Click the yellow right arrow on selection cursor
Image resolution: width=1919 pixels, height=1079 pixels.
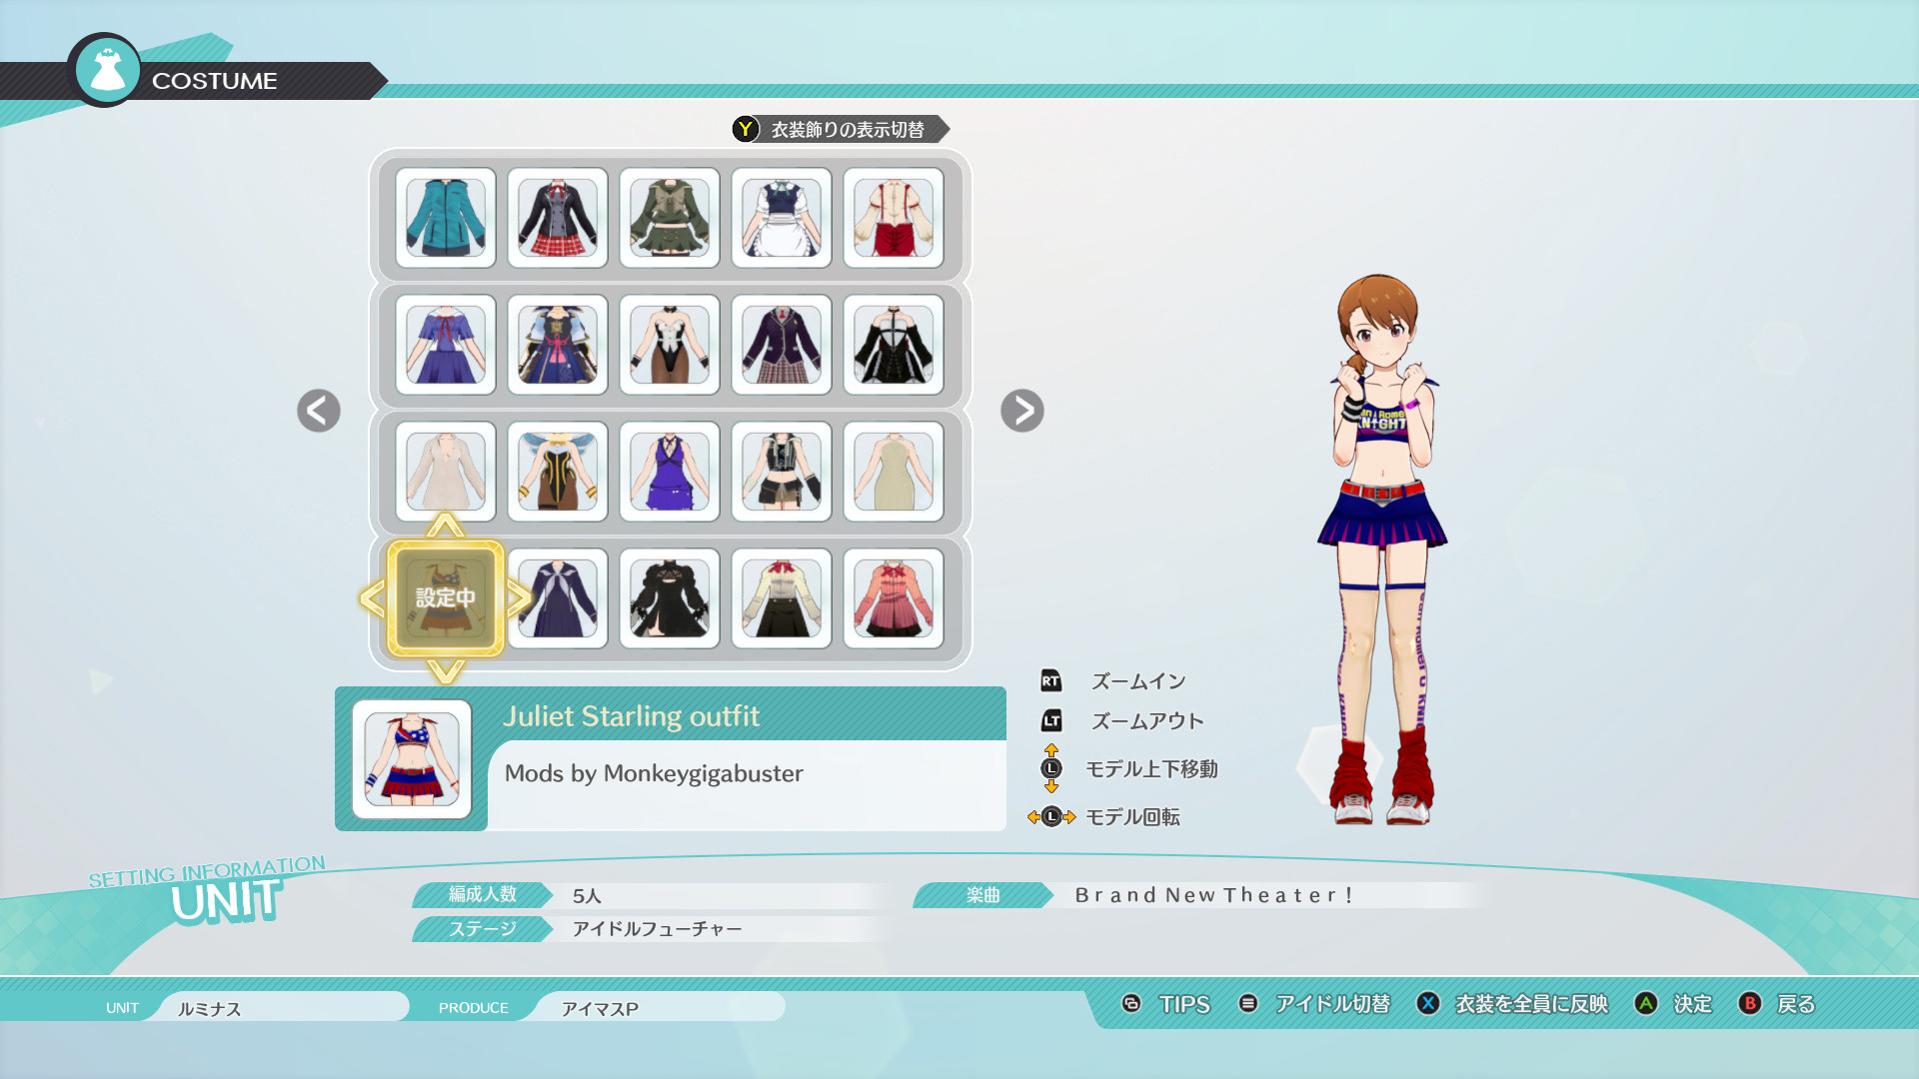tap(519, 598)
